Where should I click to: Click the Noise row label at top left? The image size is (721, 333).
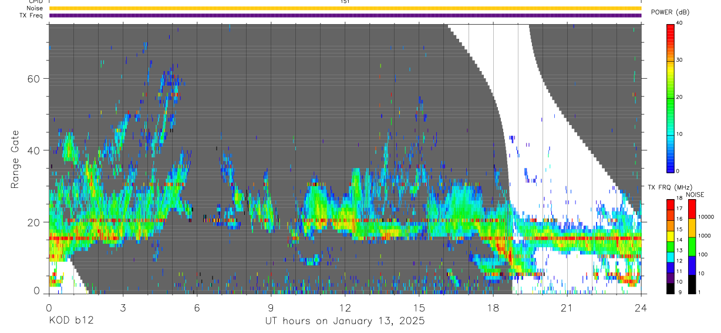tap(35, 8)
